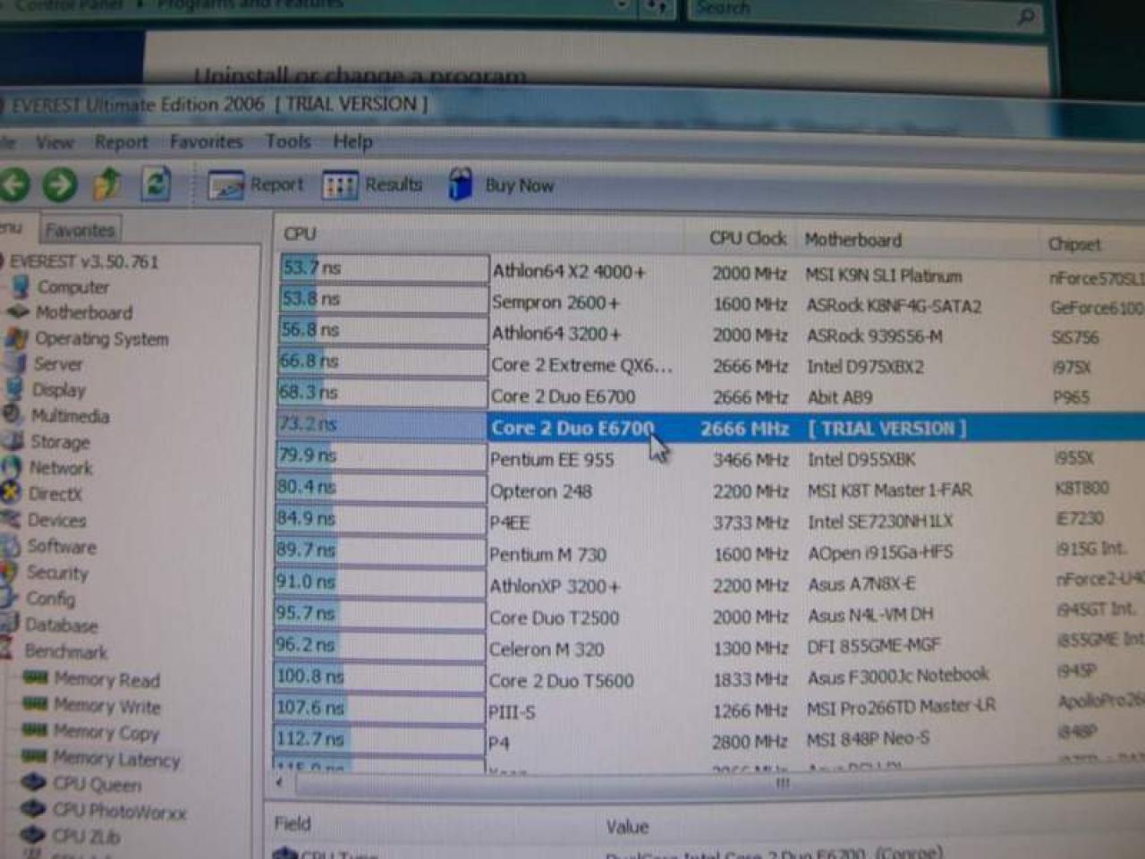Select the Pentium EE 955 result row
The height and width of the screenshot is (859, 1145).
point(710,458)
